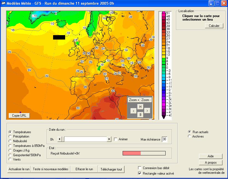The width and height of the screenshot is (228, 179).
Task: Click the scrollbar right arrow for run date
Action: tap(109, 139)
